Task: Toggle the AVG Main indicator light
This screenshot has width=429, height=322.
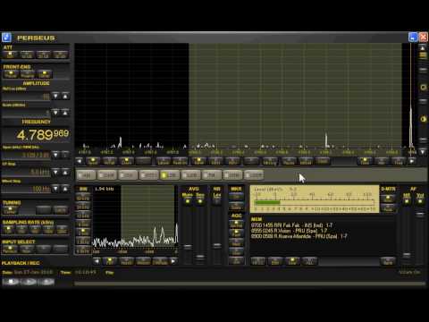Action: pos(188,201)
